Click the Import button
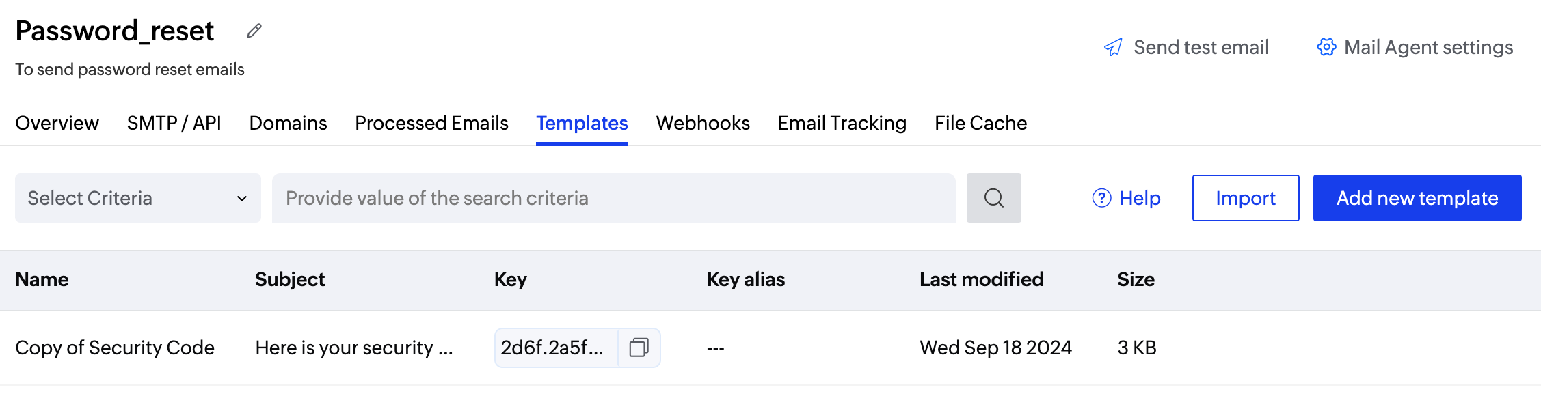 1246,198
